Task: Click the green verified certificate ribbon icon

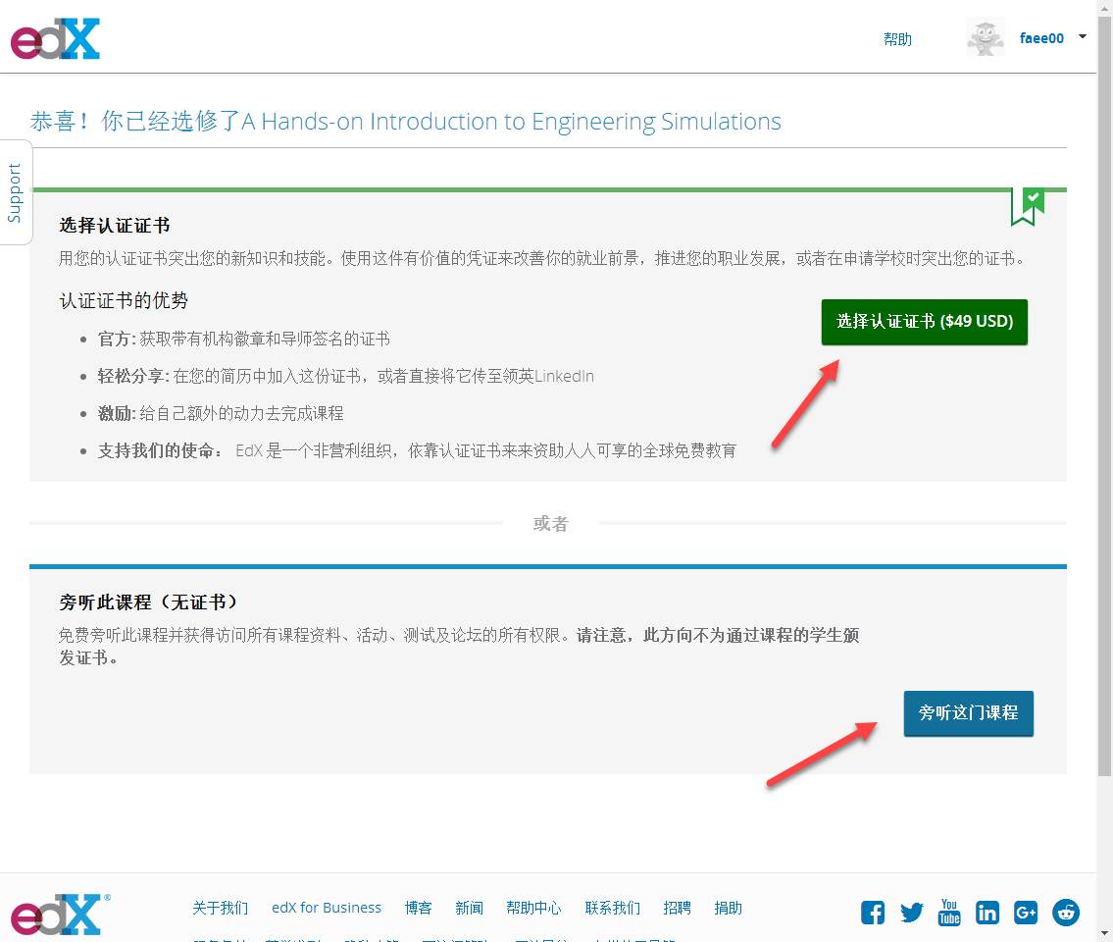Action: tap(1028, 207)
